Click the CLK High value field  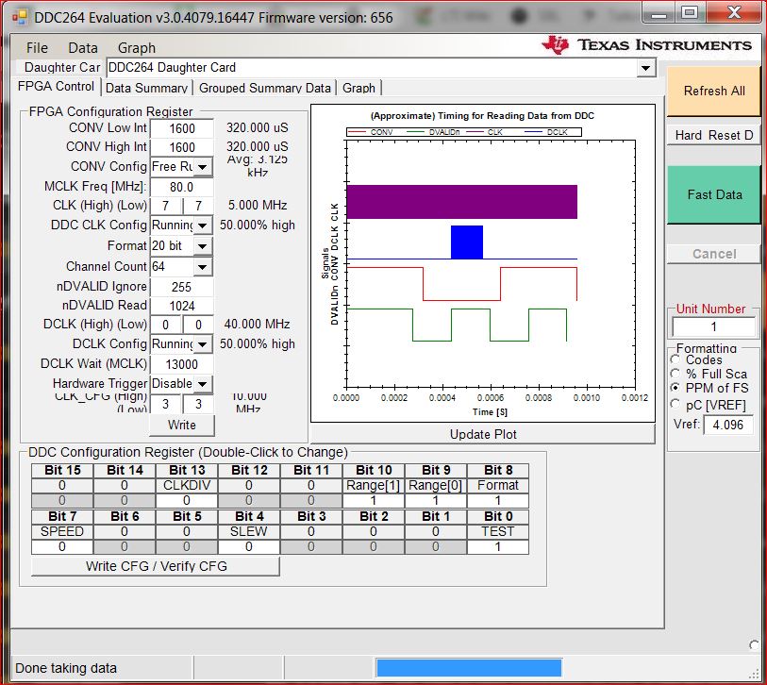[x=166, y=206]
